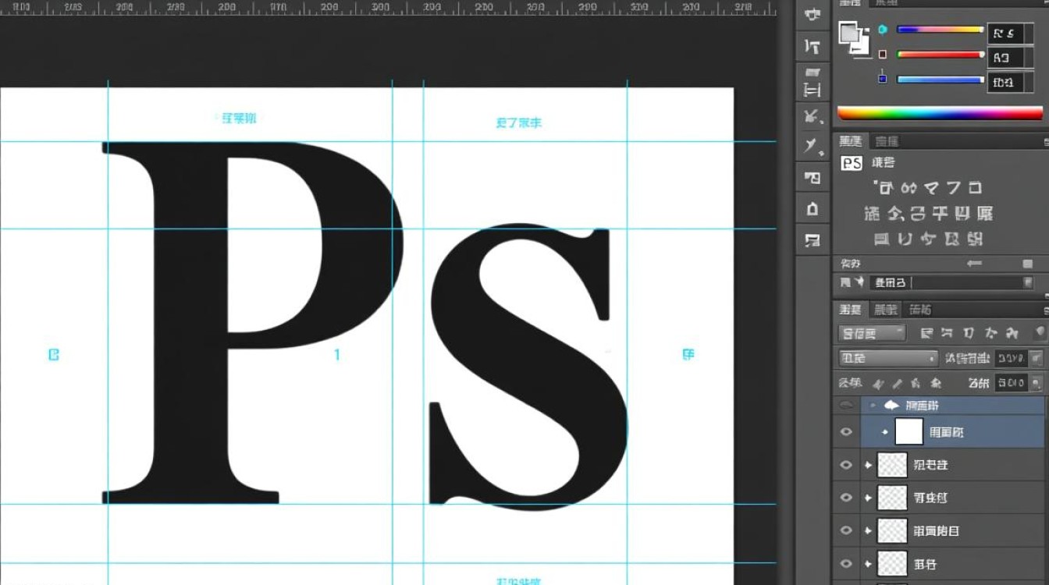This screenshot has width=1049, height=585.
Task: Select the first tab above the PS thumbnail
Action: (x=850, y=141)
